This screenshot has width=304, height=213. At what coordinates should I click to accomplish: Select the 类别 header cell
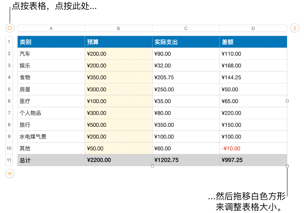(51, 41)
